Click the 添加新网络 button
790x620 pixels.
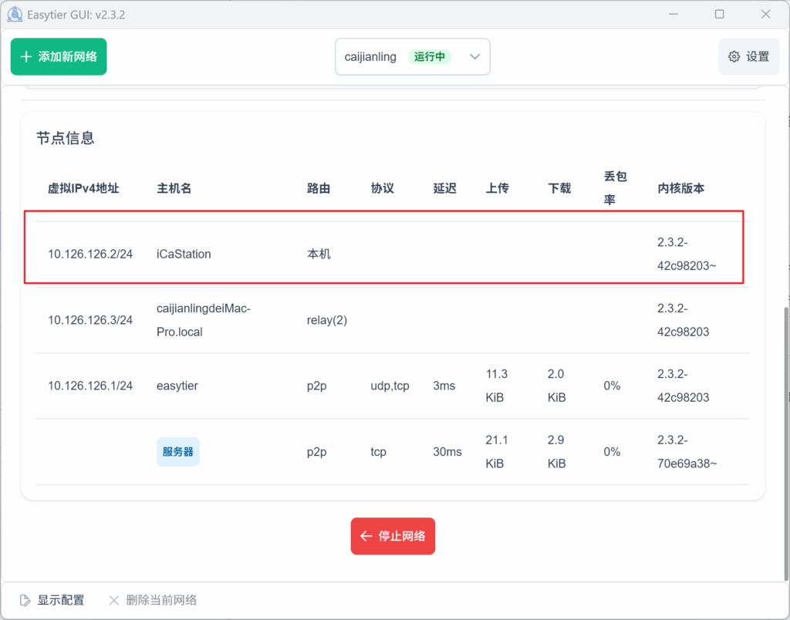59,56
